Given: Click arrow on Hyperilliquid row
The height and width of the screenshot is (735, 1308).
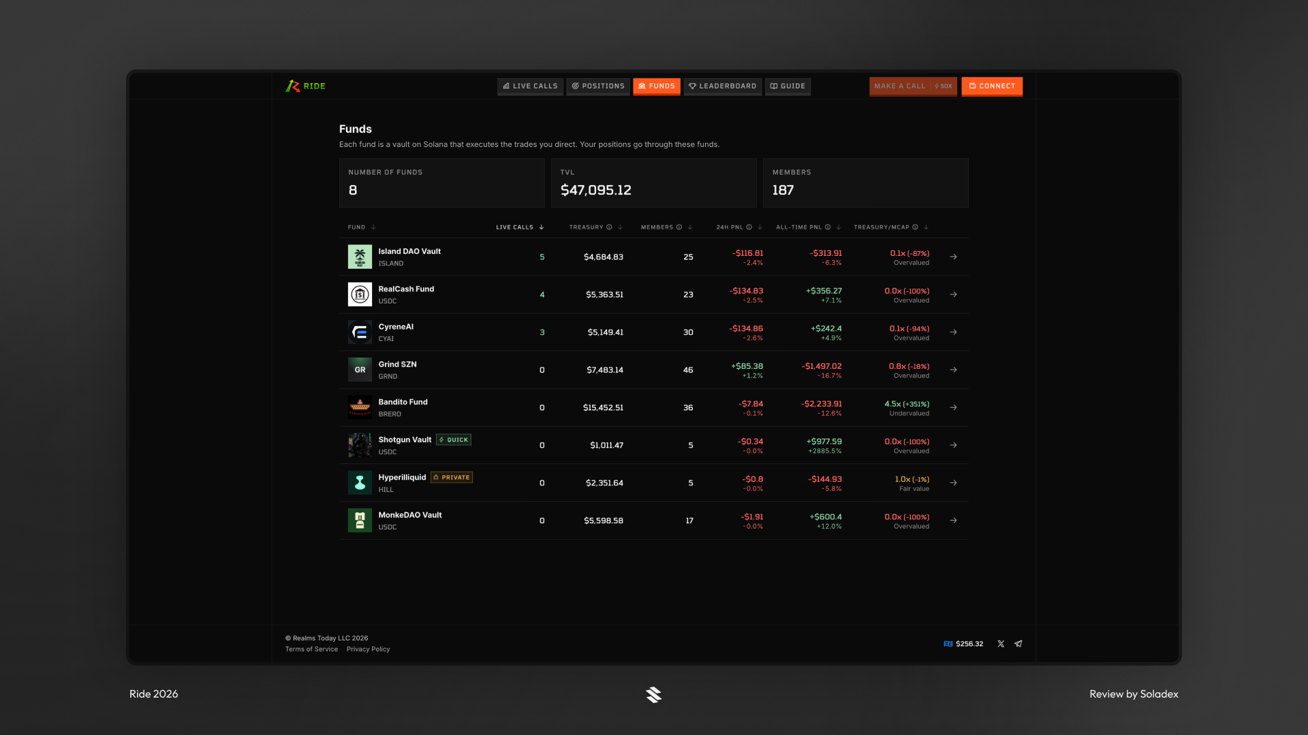Looking at the screenshot, I should pyautogui.click(x=954, y=483).
